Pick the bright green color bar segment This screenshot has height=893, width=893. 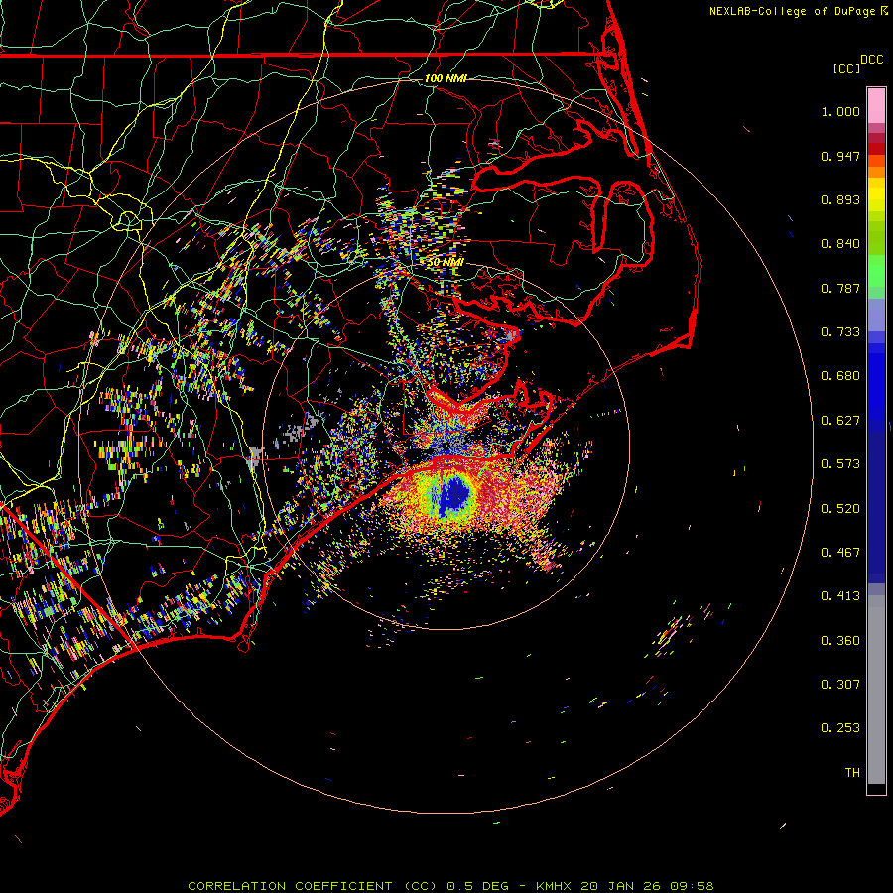tap(876, 271)
